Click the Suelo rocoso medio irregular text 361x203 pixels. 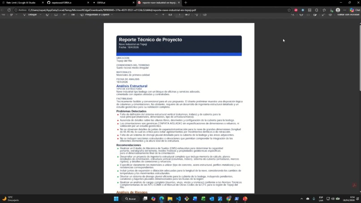(x=133, y=68)
